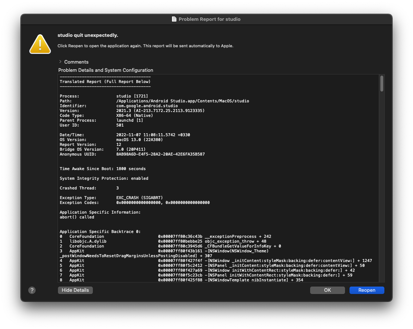Click the 'studio quit unexpectedly.' heading
Screen dimensions: 413x329
point(88,35)
